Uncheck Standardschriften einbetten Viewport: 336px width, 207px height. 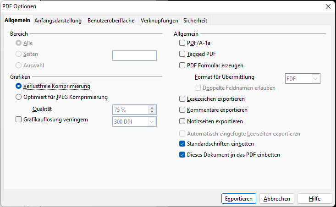point(182,144)
